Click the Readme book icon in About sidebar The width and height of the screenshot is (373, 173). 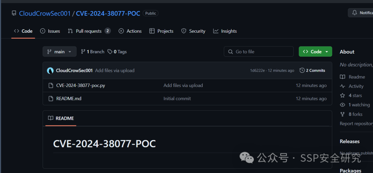tap(342, 77)
